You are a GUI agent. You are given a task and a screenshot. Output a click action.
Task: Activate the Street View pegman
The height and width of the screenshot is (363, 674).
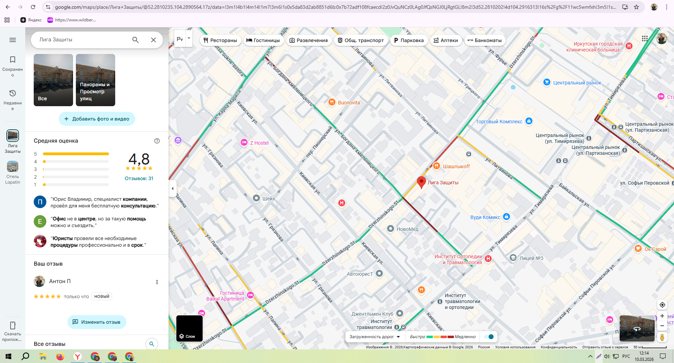click(662, 337)
